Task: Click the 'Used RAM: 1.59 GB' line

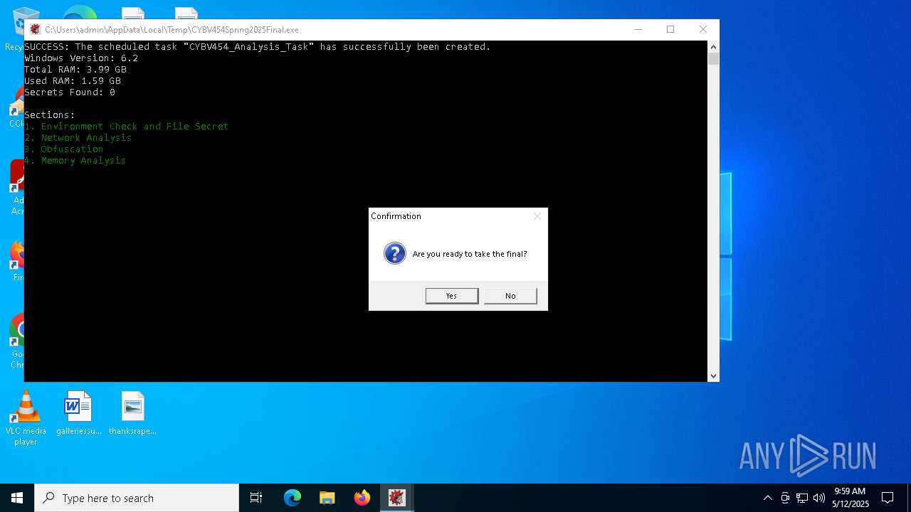Action: (x=73, y=81)
